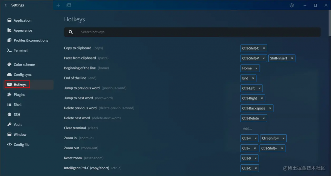
Task: Click the Intelligent Ctrl-C (copy/abort) label
Action: pyautogui.click(x=87, y=168)
